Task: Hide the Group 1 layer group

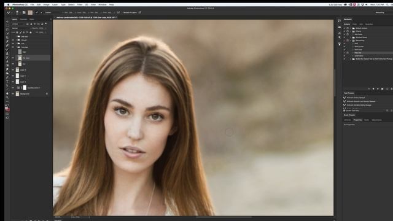Action: (13, 40)
